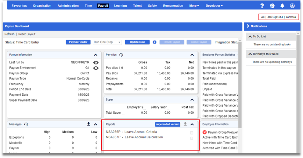Toggle the eye icon beside GEOFFREYR
The height and width of the screenshot is (158, 303).
(96, 63)
